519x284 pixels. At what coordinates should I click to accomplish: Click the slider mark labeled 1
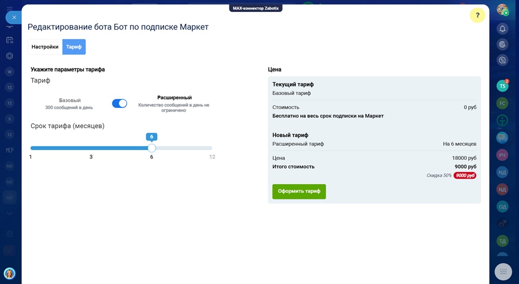[x=31, y=157]
